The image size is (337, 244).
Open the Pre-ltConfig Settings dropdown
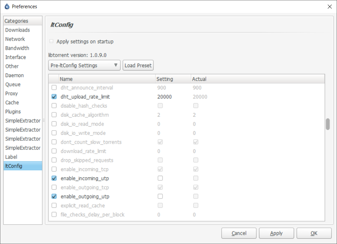pos(84,65)
